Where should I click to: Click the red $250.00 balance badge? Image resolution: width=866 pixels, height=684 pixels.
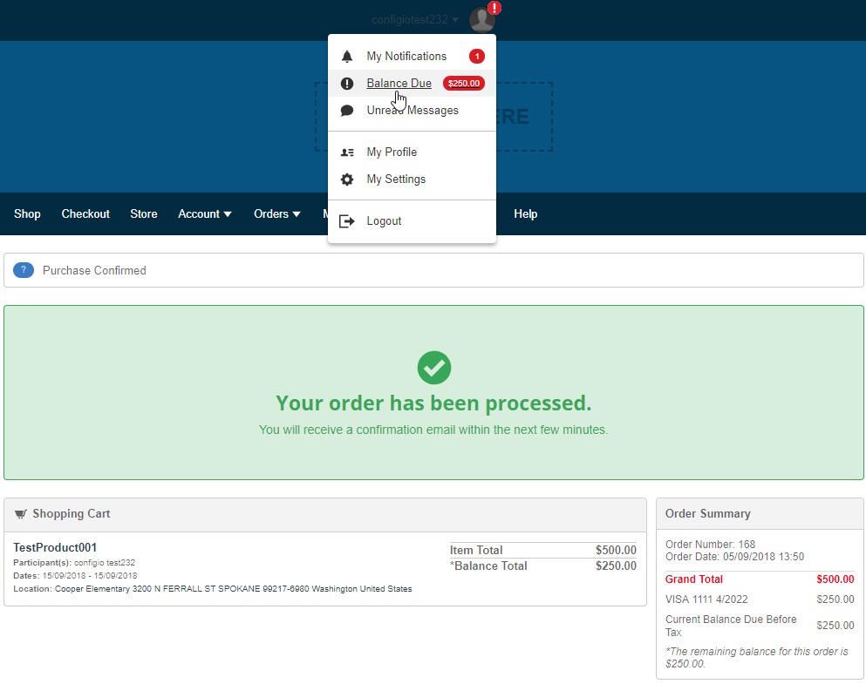(x=464, y=84)
